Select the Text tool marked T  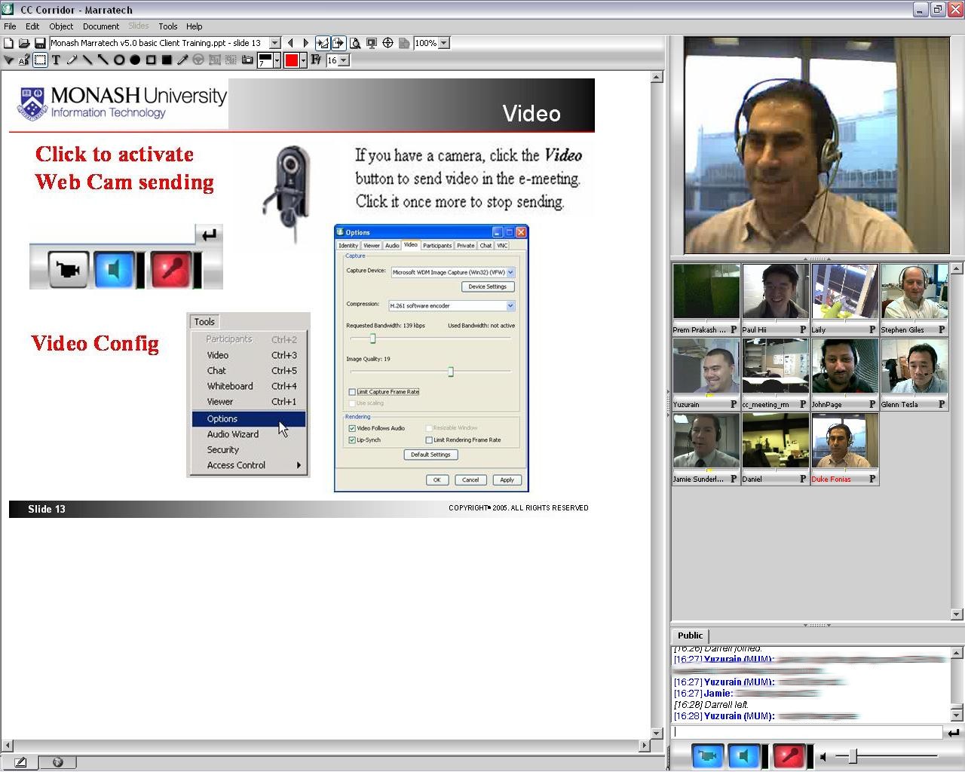tap(56, 60)
